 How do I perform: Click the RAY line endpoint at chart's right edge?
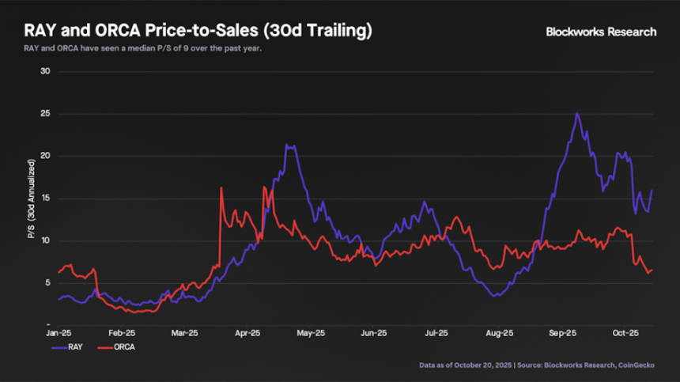[x=652, y=190]
